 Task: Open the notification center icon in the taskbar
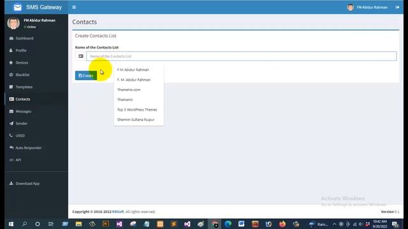(x=395, y=224)
